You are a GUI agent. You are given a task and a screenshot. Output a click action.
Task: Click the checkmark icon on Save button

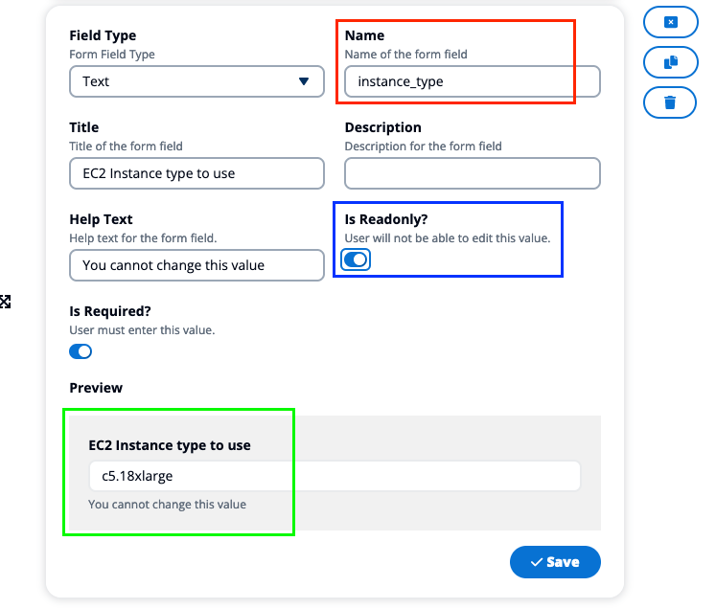tap(537, 562)
